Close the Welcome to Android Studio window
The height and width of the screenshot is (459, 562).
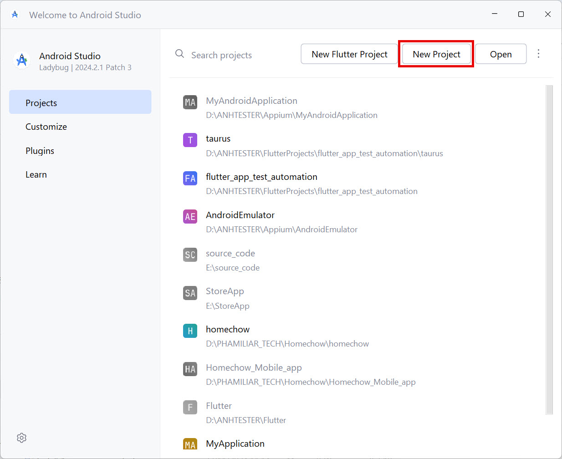pos(548,14)
